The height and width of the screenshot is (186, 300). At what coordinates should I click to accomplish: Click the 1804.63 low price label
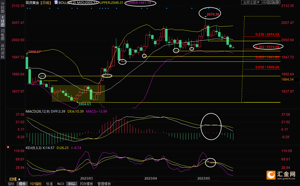84,104
